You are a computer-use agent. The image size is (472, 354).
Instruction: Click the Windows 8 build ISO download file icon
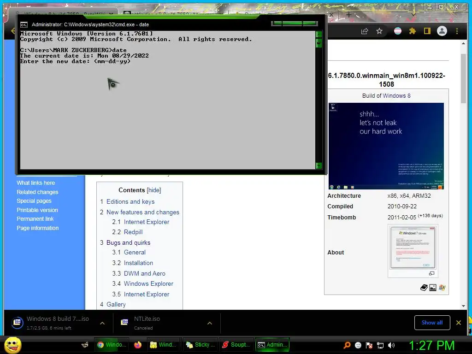pos(18,322)
